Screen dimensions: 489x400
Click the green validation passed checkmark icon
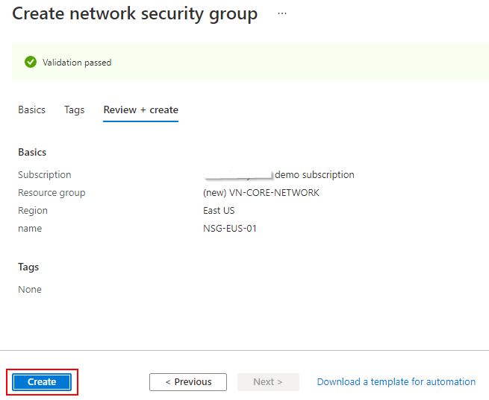[x=31, y=63]
